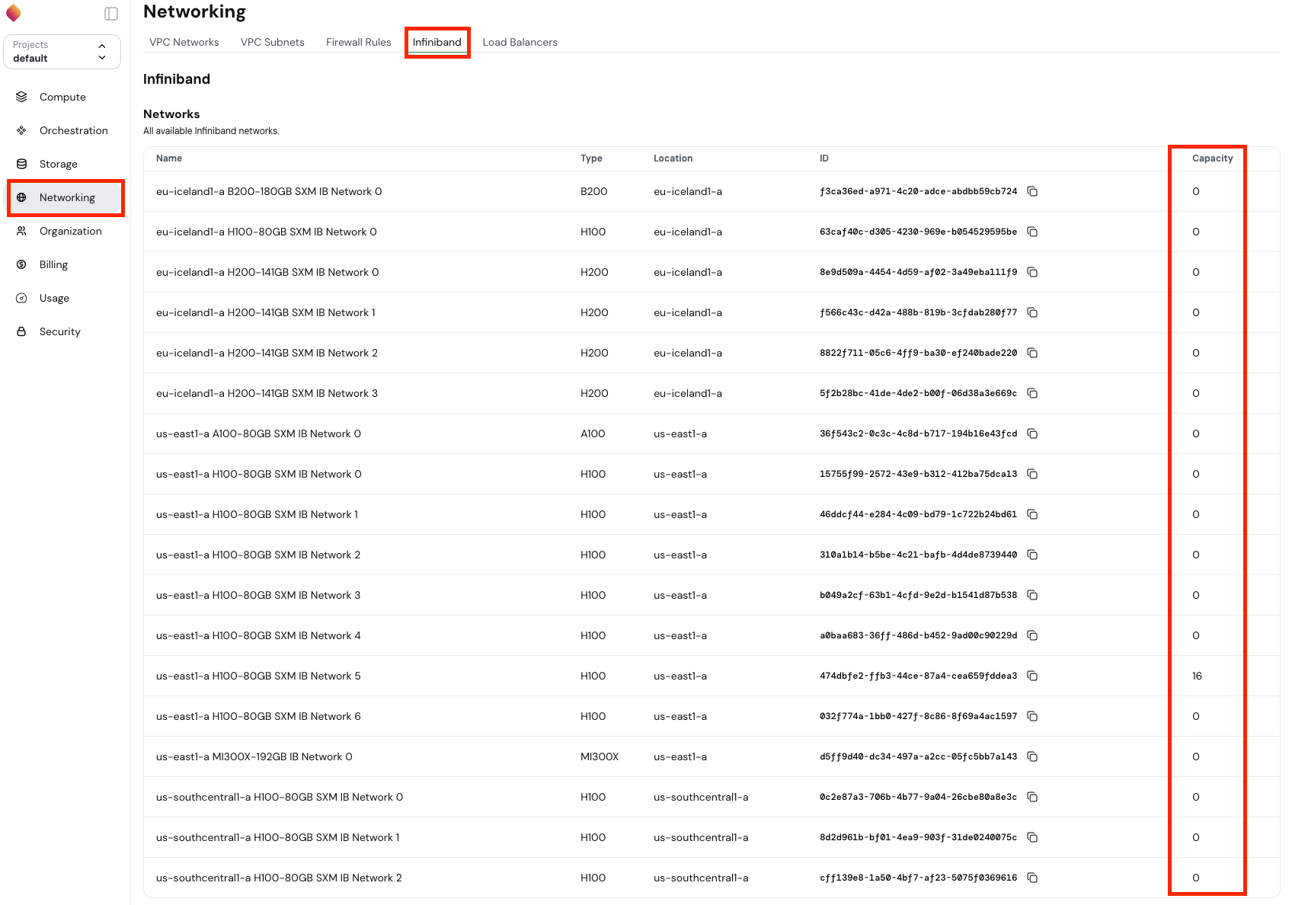Click the capacity value 16

click(1197, 676)
